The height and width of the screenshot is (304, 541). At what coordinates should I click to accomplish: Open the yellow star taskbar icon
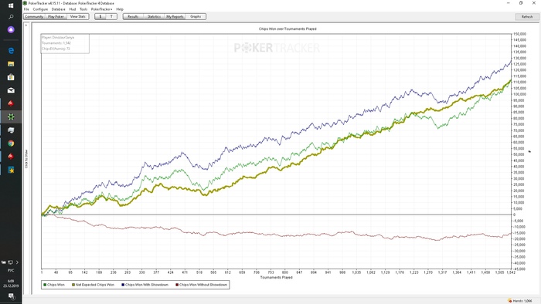pos(11,170)
